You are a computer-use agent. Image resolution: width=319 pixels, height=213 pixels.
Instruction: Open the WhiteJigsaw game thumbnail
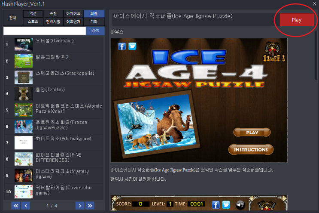point(24,142)
